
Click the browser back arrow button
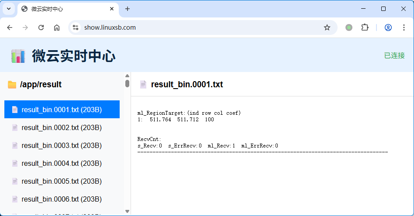10,27
